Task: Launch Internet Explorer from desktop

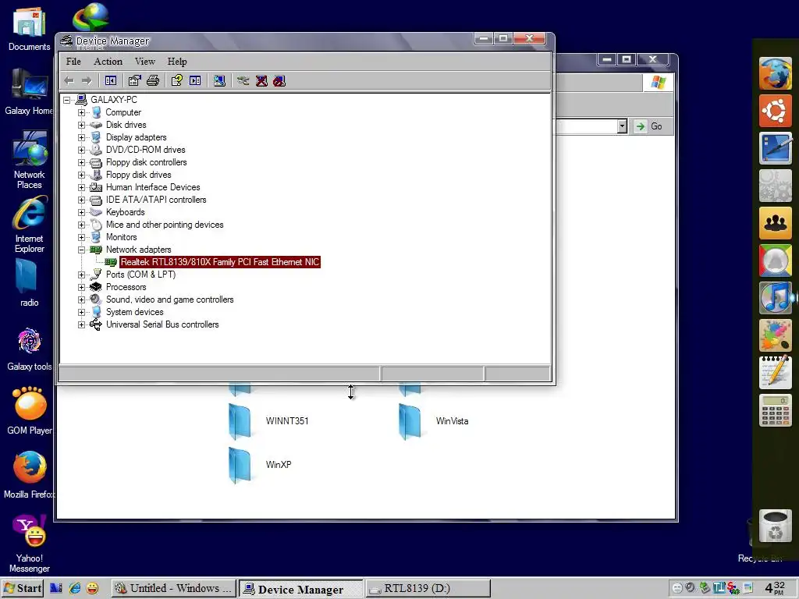Action: [x=29, y=224]
